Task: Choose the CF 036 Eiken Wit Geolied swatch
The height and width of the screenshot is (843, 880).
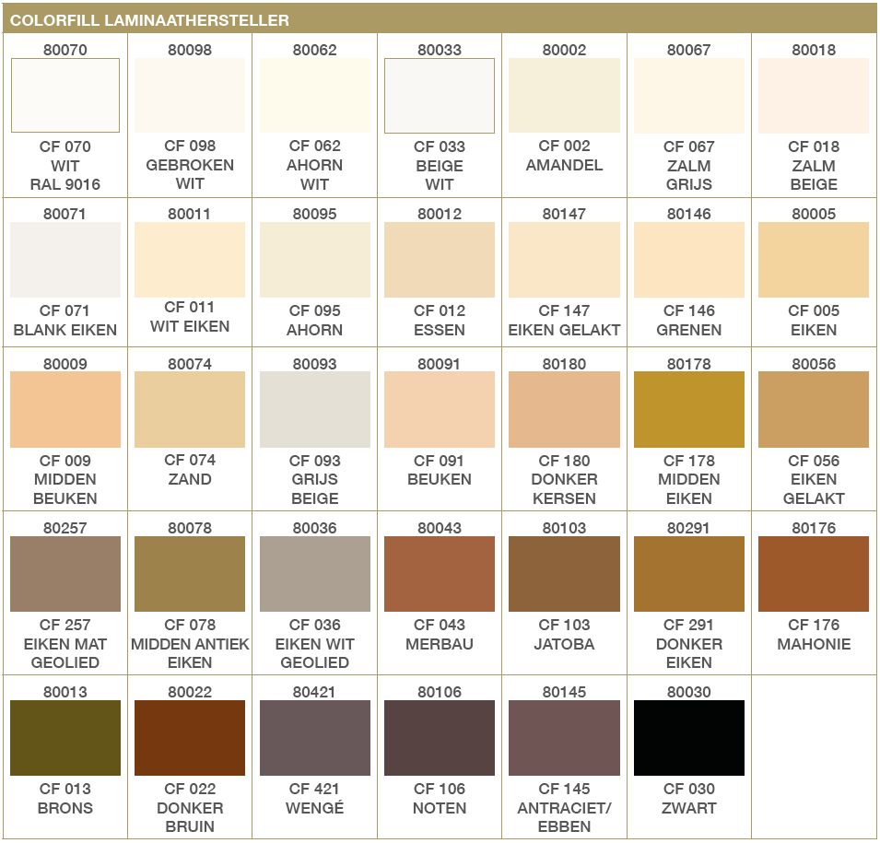Action: 315,574
